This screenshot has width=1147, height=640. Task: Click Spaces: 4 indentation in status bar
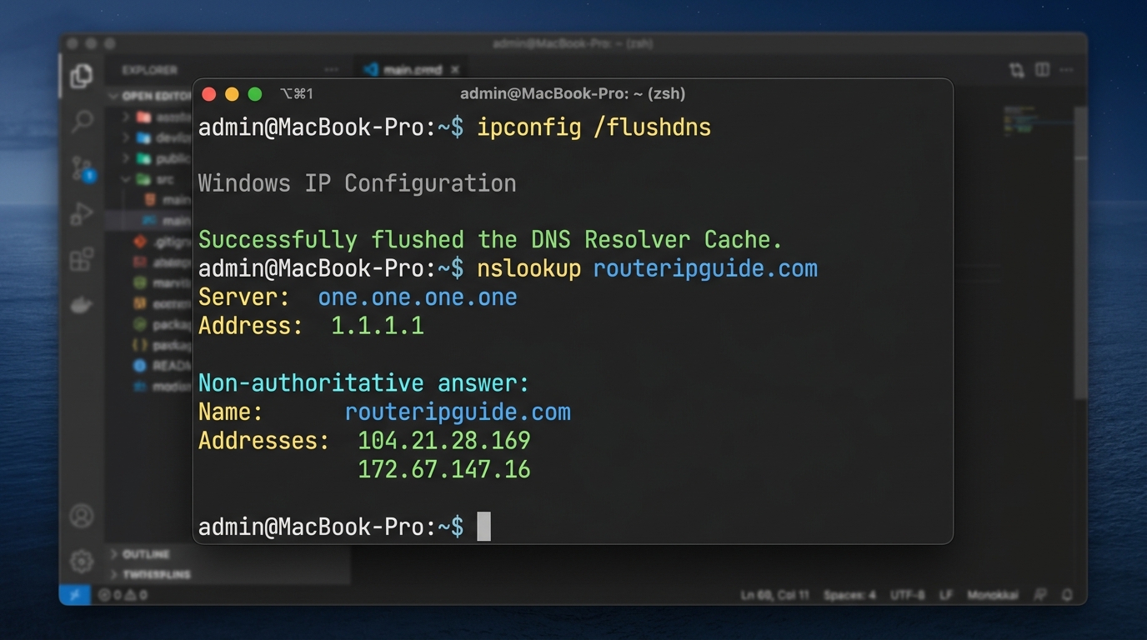pos(849,595)
